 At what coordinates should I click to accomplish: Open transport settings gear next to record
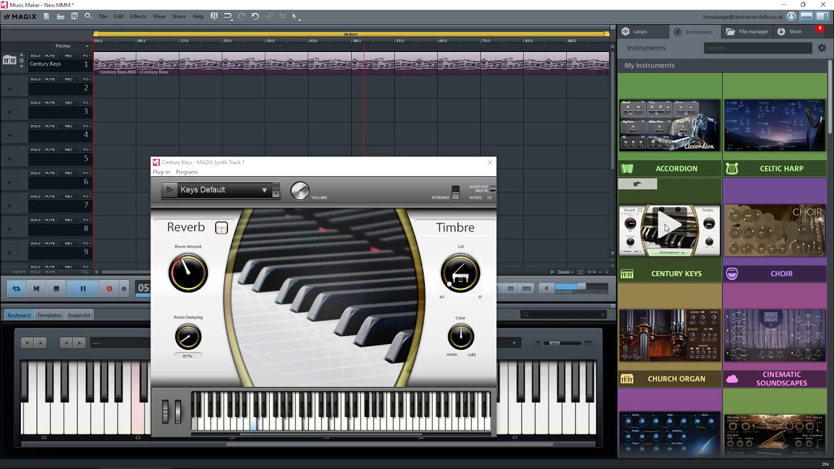coord(124,289)
